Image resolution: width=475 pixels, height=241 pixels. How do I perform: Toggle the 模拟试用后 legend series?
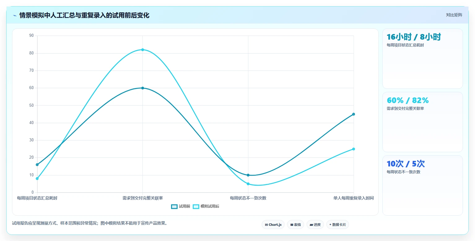coord(206,206)
